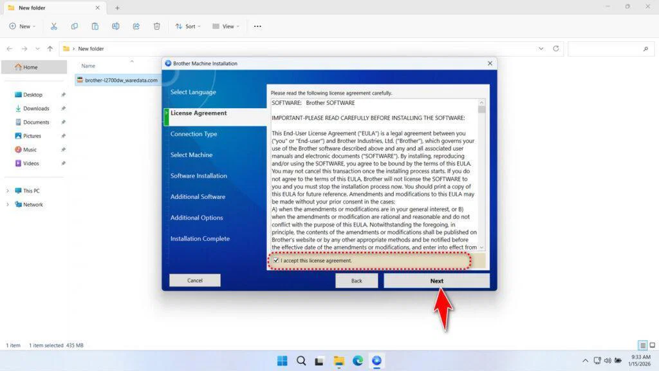Expand the Network tree node
The height and width of the screenshot is (371, 659).
tap(8, 205)
